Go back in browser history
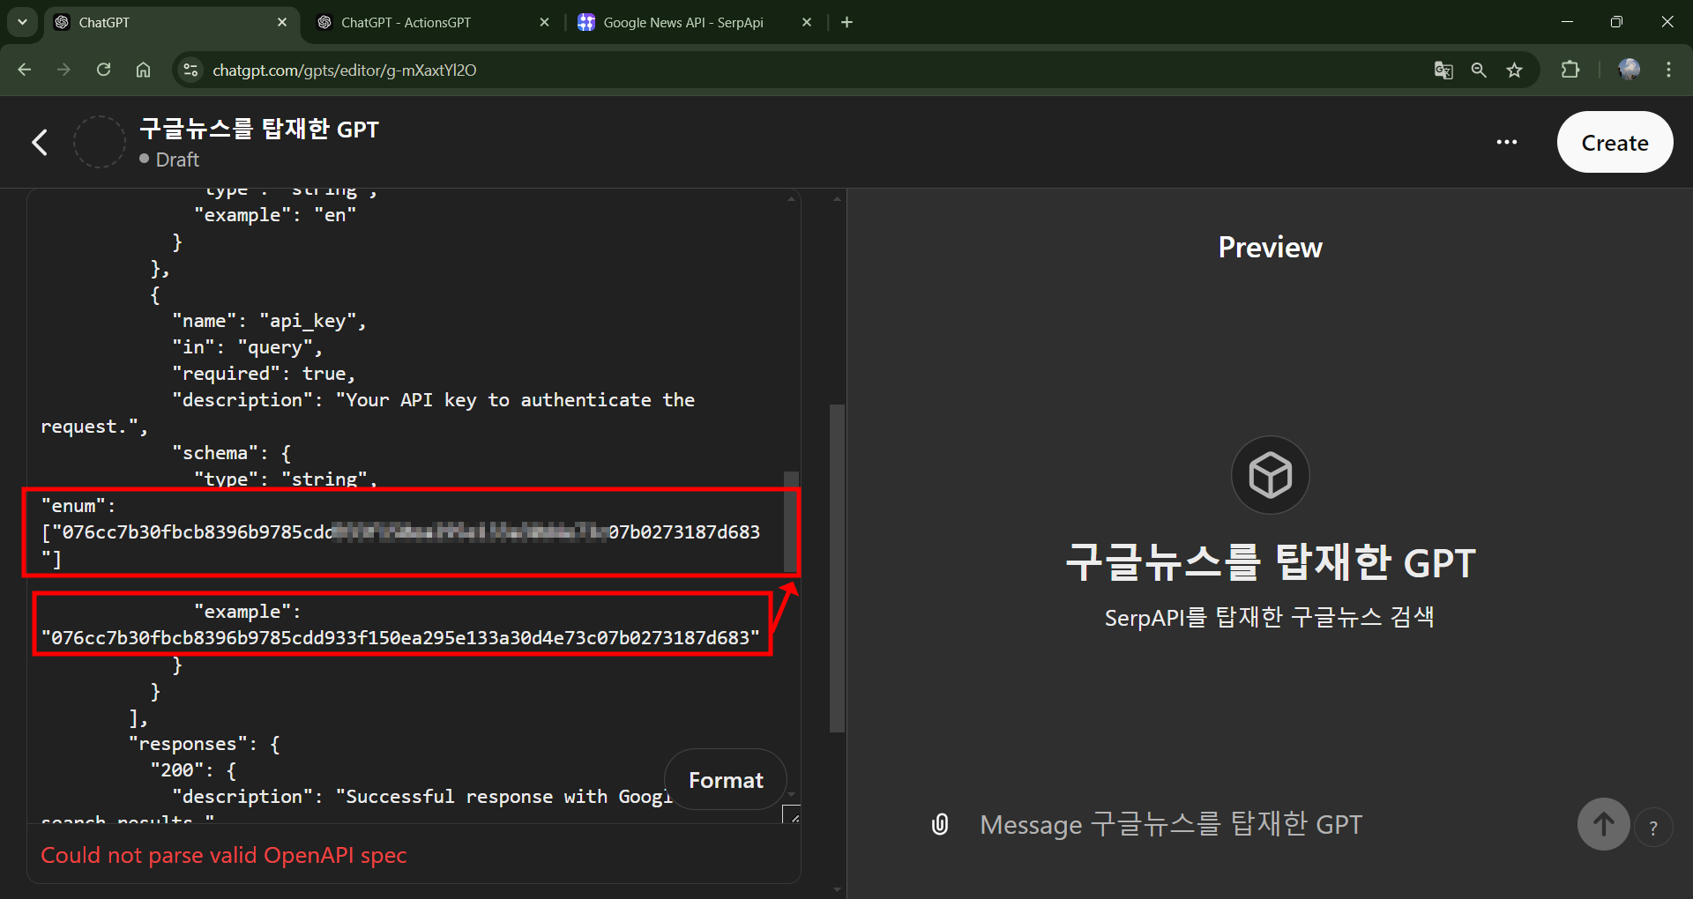The image size is (1693, 899). coord(25,70)
